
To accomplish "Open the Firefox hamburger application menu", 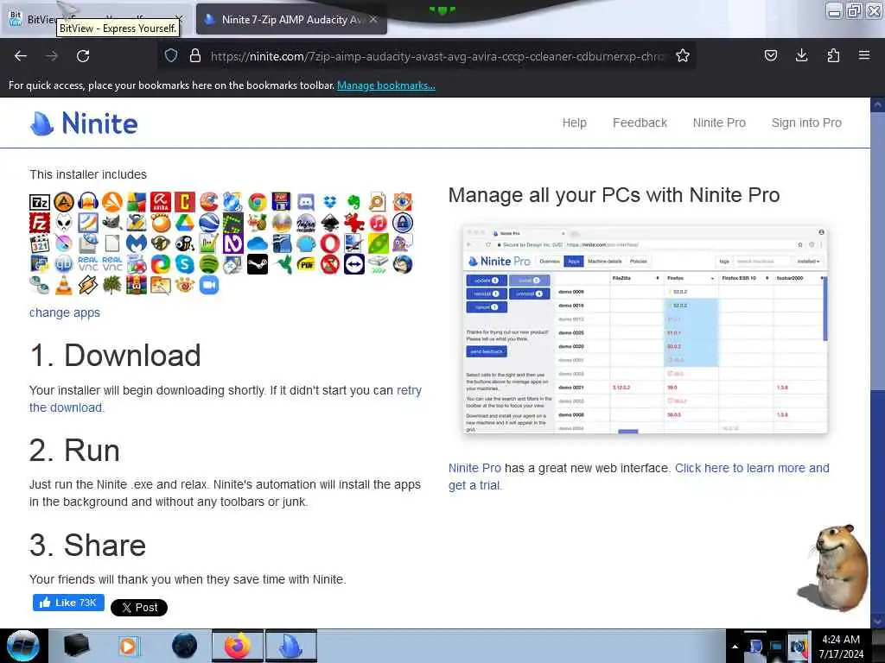I will point(864,55).
